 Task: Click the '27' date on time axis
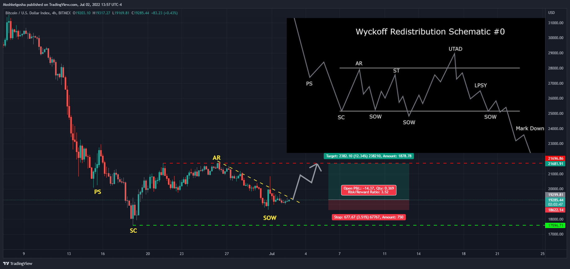227,254
